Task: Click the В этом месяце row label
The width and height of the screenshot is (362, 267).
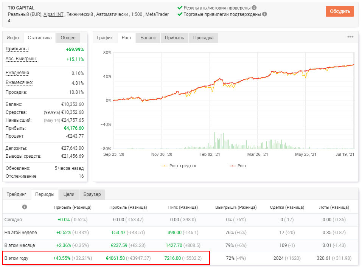Action: (x=20, y=245)
